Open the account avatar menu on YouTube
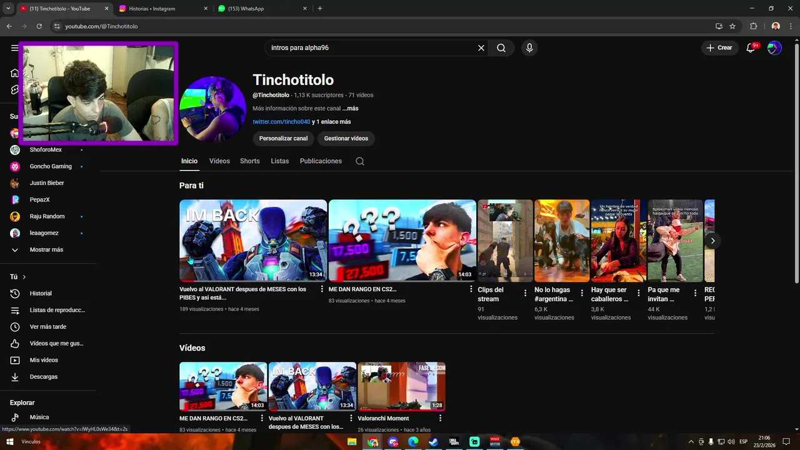This screenshot has height=450, width=800. [774, 47]
